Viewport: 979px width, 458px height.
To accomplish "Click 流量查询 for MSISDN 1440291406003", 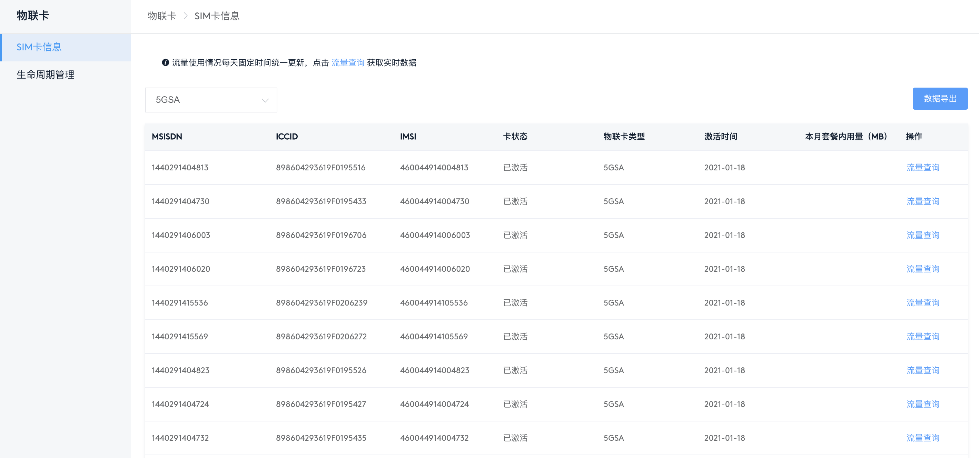I will 922,235.
